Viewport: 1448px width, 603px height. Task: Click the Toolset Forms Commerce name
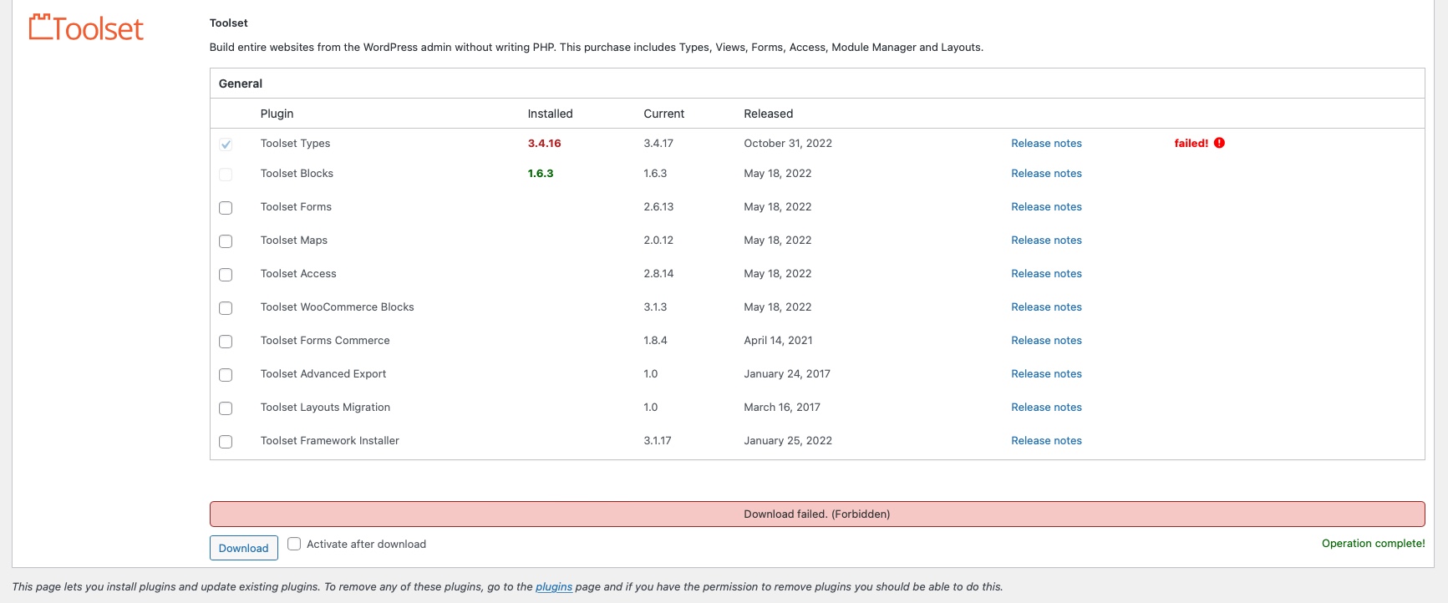tap(325, 341)
